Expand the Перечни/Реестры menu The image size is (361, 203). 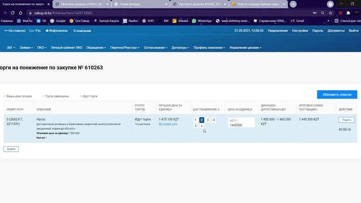point(125,47)
